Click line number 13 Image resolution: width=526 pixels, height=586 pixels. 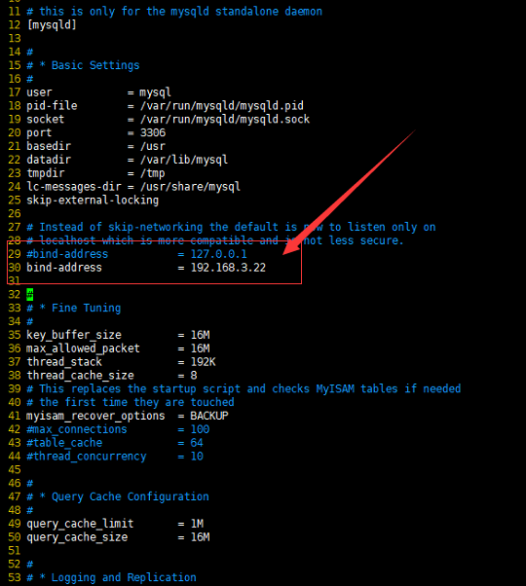tap(15, 39)
